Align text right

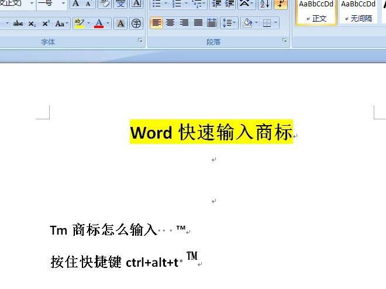[184, 23]
